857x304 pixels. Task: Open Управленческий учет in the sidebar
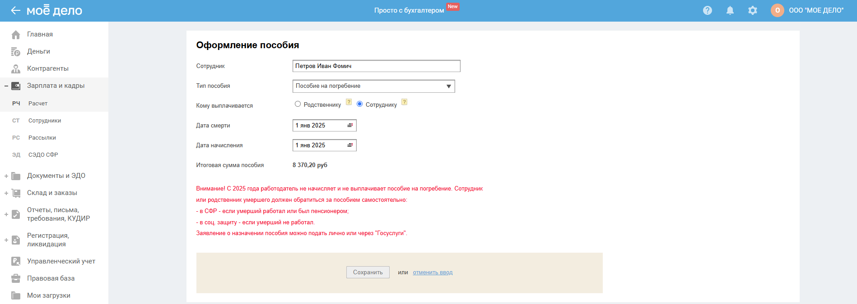[x=61, y=261]
